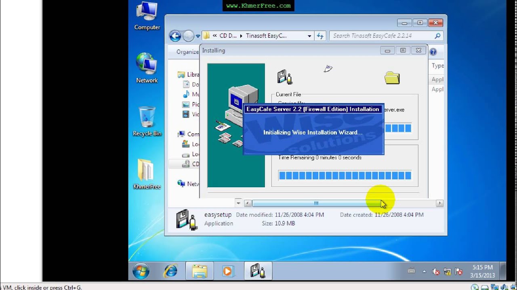The height and width of the screenshot is (290, 517).
Task: Click the network status tray icon
Action: coord(447,271)
